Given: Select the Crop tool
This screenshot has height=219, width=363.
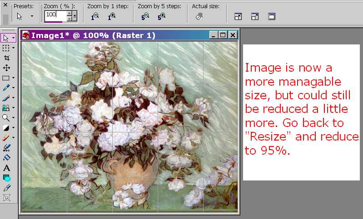Looking at the screenshot, I should 6,58.
